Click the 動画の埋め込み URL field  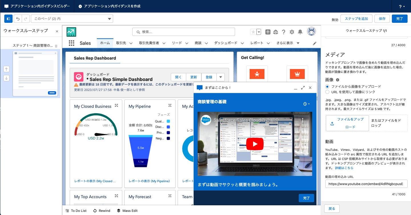[x=366, y=184]
